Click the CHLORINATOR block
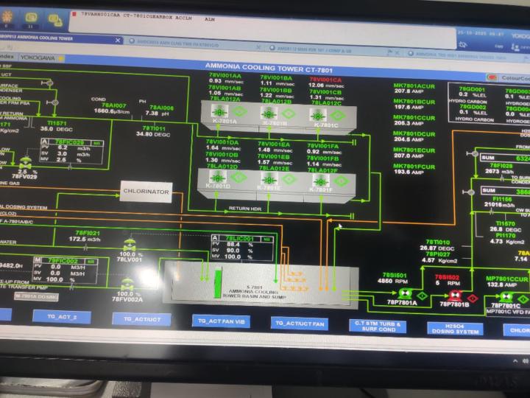 point(146,192)
